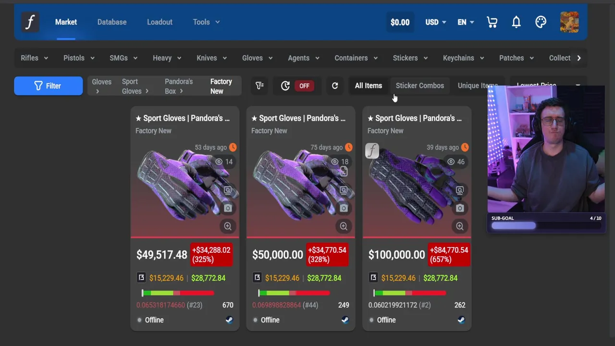This screenshot has width=615, height=346.
Task: Inspect in-game icon on the $49,517.48 card
Action: [x=228, y=190]
